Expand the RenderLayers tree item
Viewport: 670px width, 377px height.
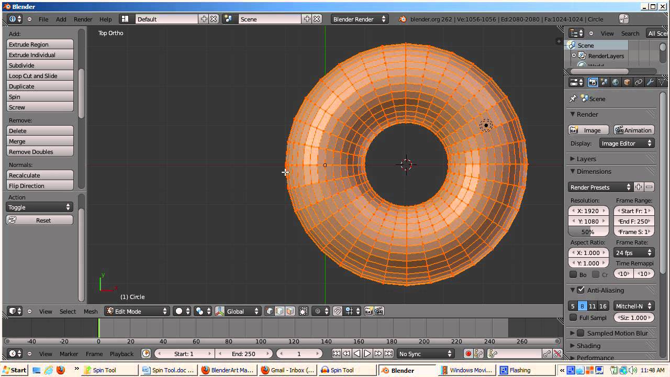click(574, 56)
